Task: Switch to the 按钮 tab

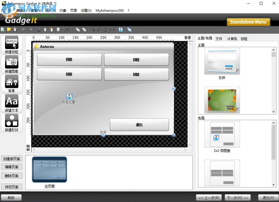Action: coord(244,39)
